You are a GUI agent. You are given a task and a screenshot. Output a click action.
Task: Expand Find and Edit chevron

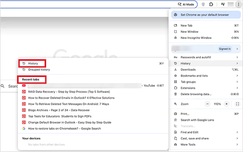click(237, 132)
